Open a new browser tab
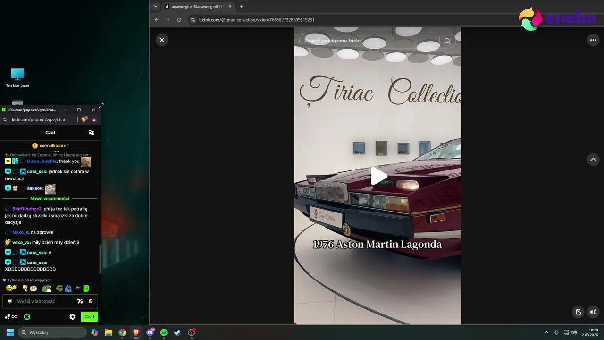 [241, 7]
